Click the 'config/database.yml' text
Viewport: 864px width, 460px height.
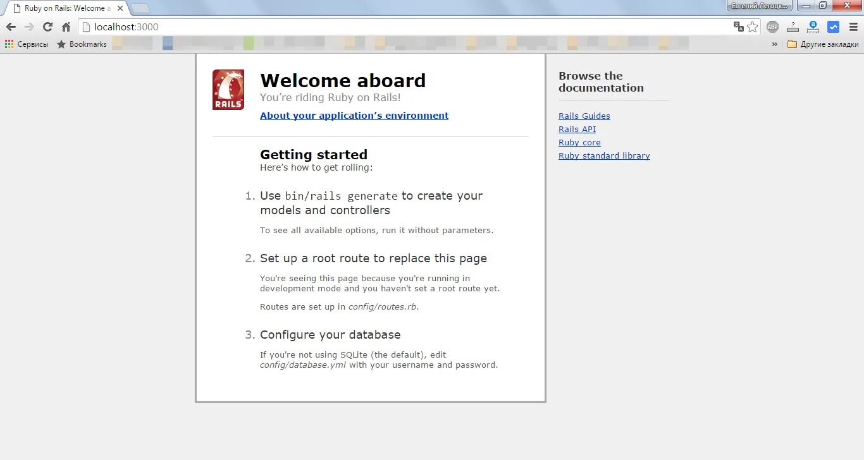click(x=303, y=365)
